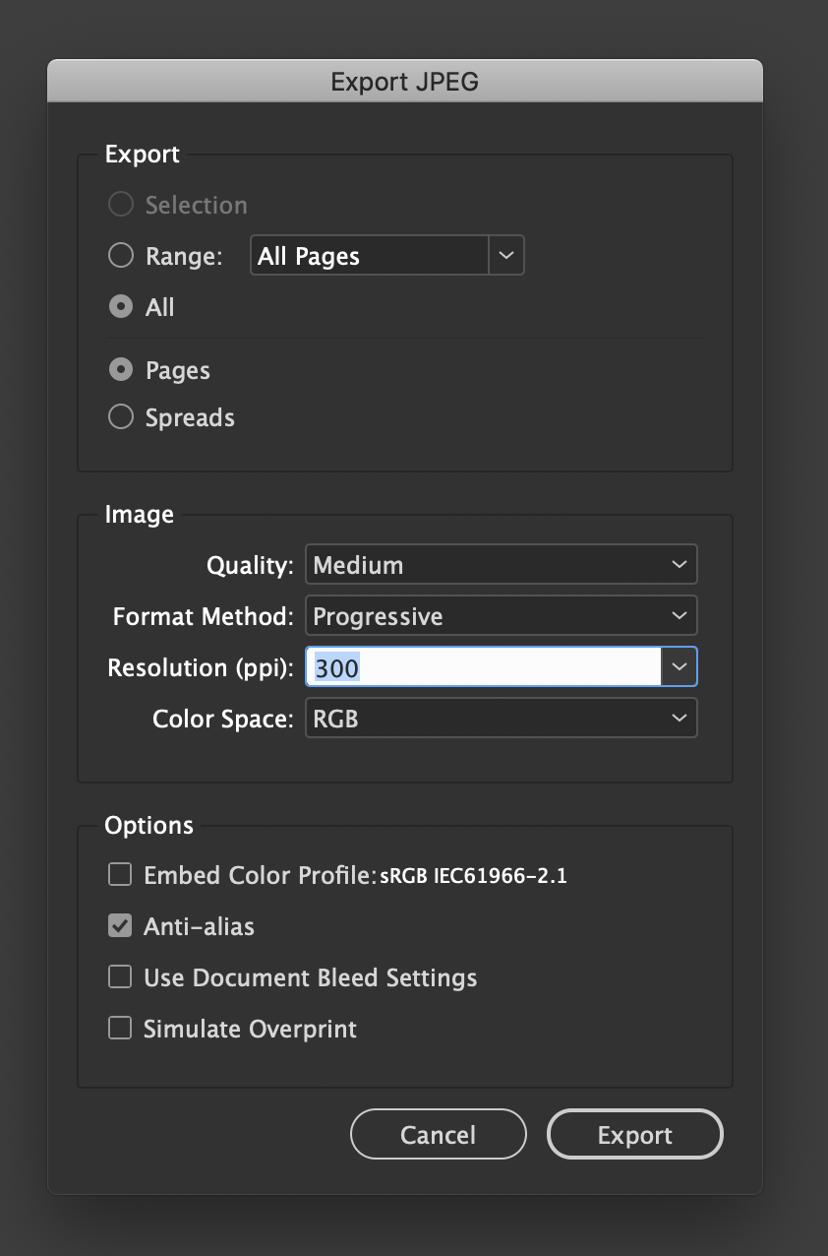Open the Color Space dropdown
The height and width of the screenshot is (1256, 828).
coord(501,718)
